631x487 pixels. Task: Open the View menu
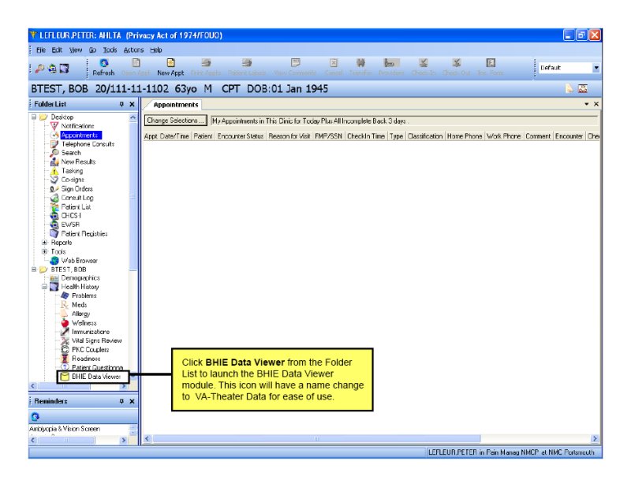(x=75, y=50)
